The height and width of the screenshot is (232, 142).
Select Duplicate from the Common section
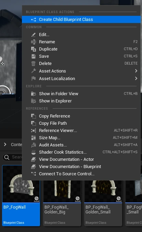pos(81,49)
